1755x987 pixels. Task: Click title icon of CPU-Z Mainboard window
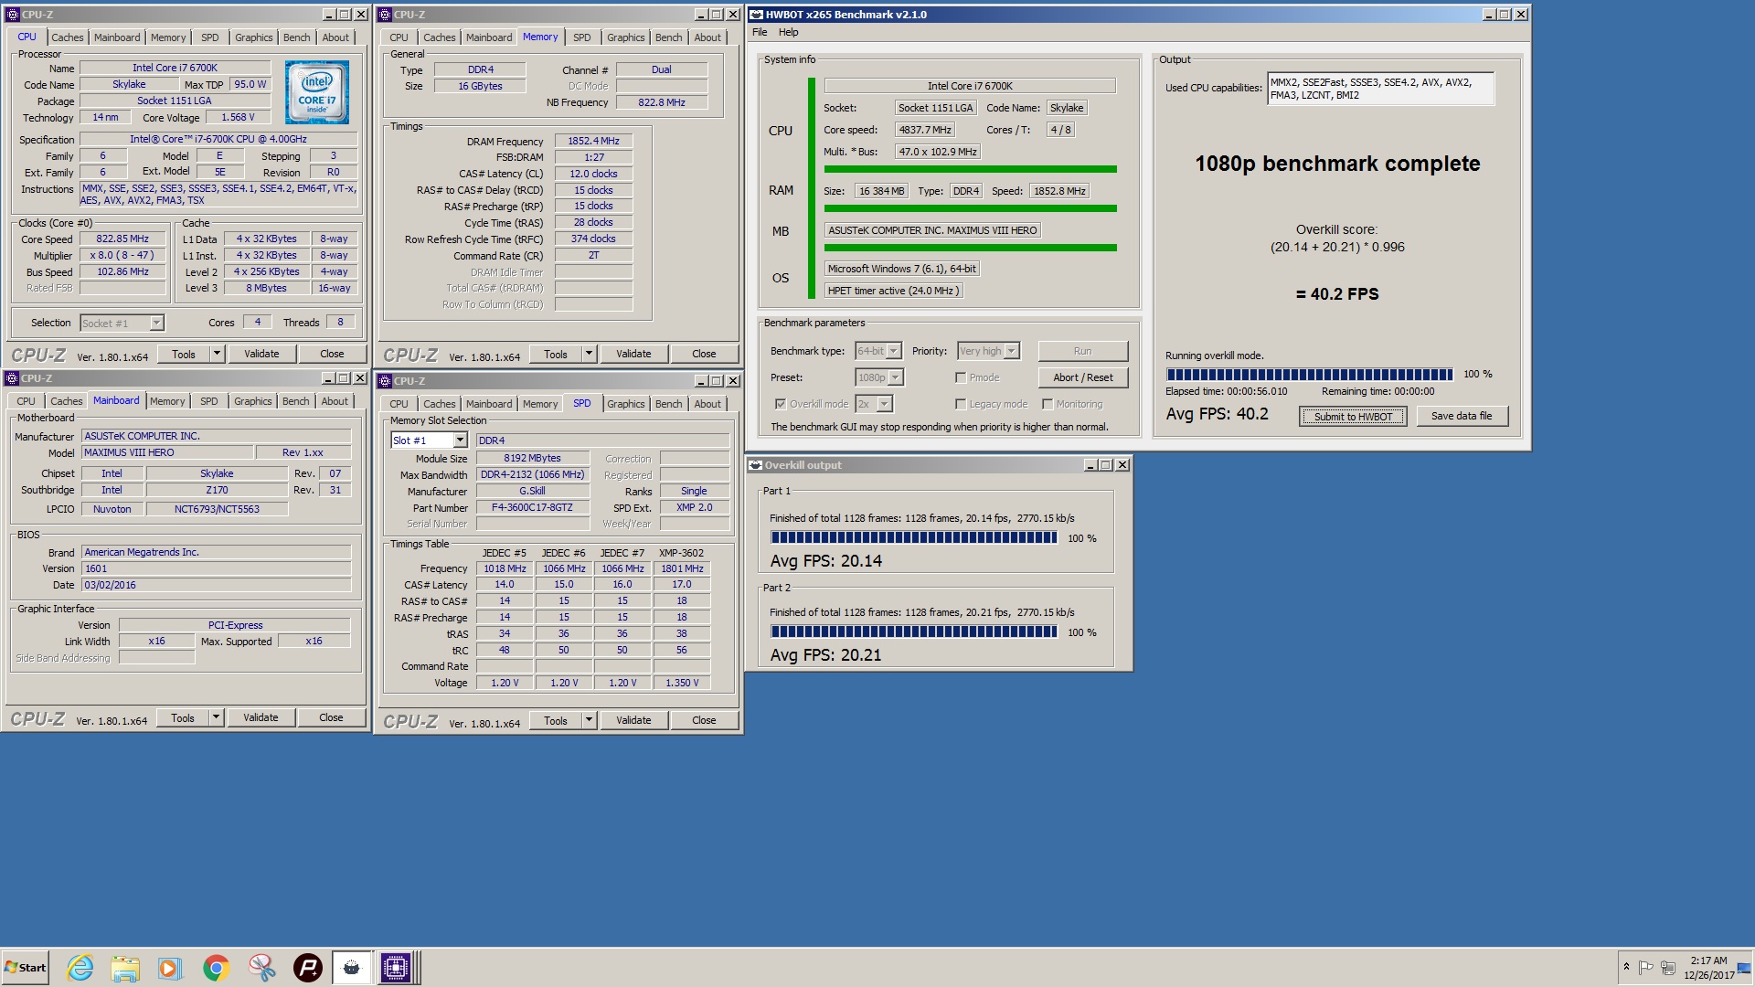[x=11, y=378]
